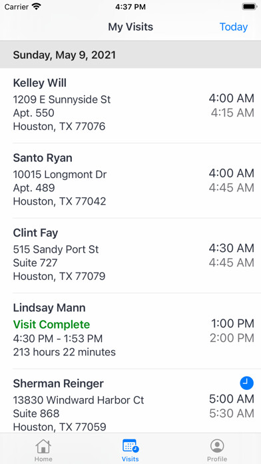Tap the Visits calendar icon
The image size is (261, 464).
pos(130,446)
